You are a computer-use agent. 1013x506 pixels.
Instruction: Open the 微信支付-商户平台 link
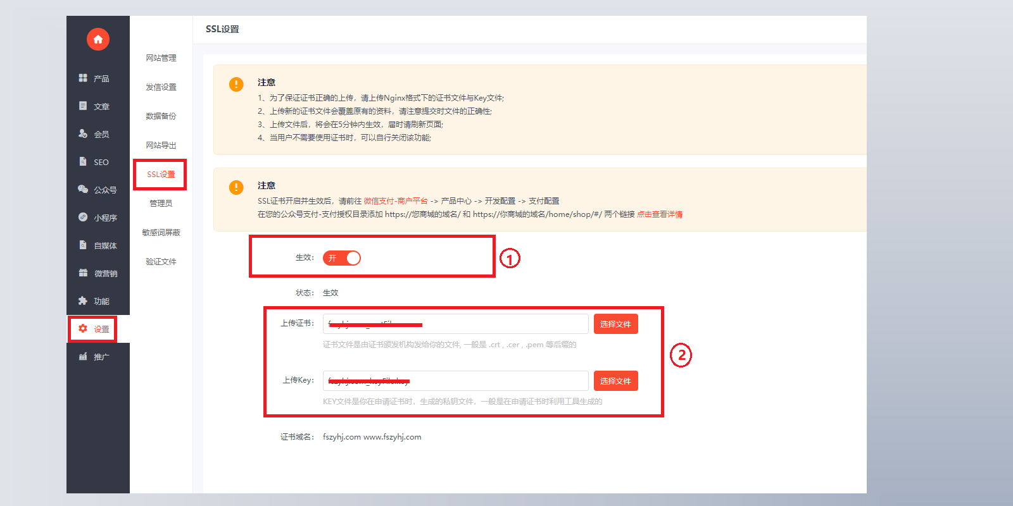pyautogui.click(x=396, y=201)
